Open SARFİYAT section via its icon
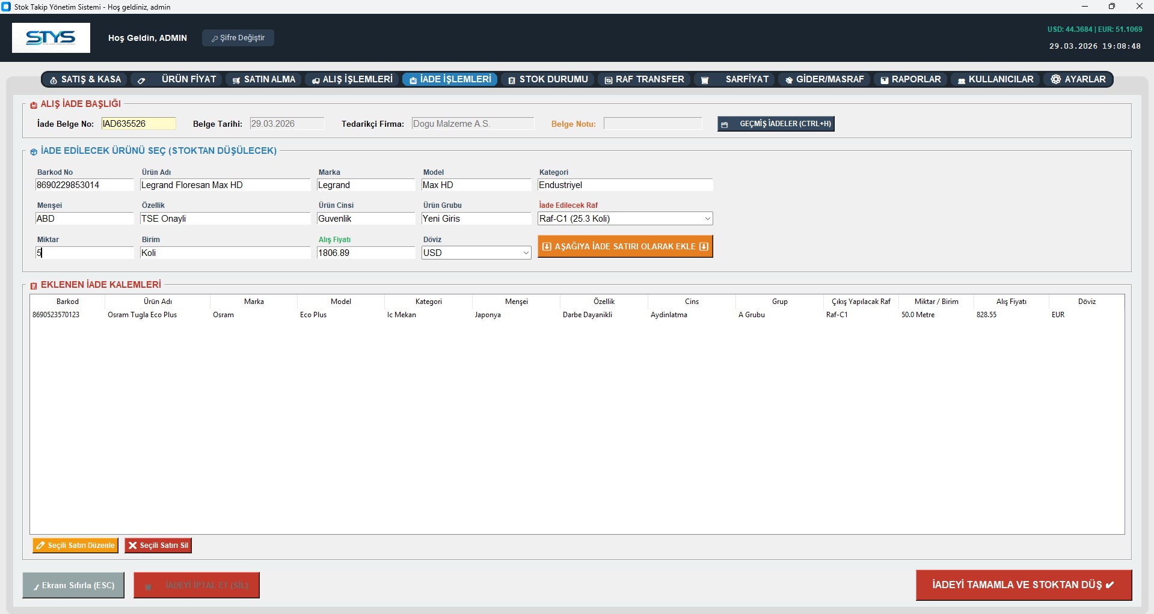Viewport: 1154px width, 614px height. click(705, 80)
